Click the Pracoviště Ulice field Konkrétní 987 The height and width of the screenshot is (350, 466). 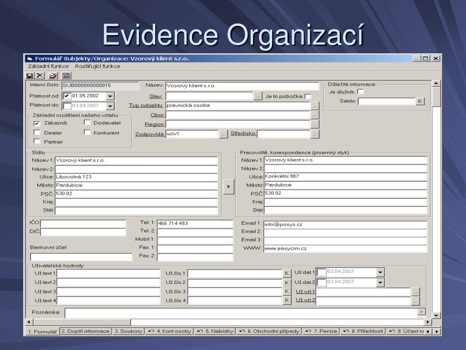(345, 176)
